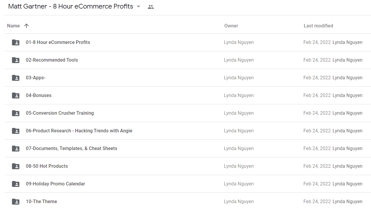Select the folder icon for 09-Holiday Promo Calendar
This screenshot has height=209, width=371.
(x=16, y=184)
